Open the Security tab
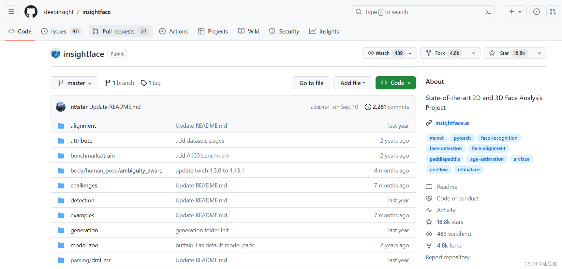 coord(284,32)
